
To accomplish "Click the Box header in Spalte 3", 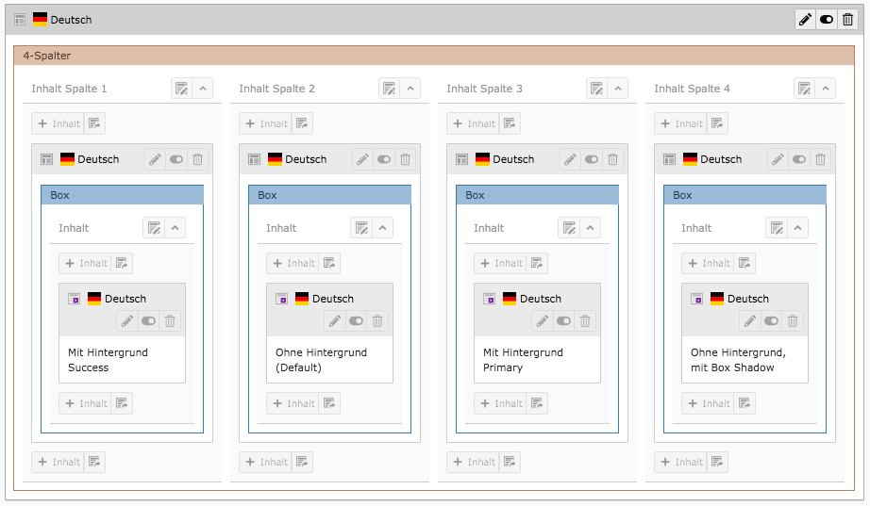I will (x=537, y=195).
